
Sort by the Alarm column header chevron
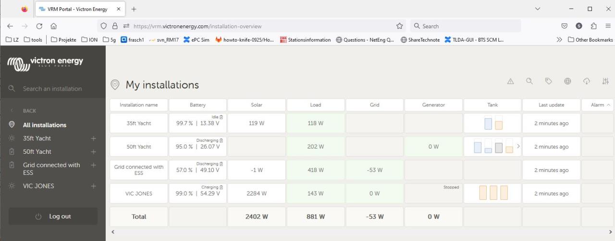pos(609,105)
